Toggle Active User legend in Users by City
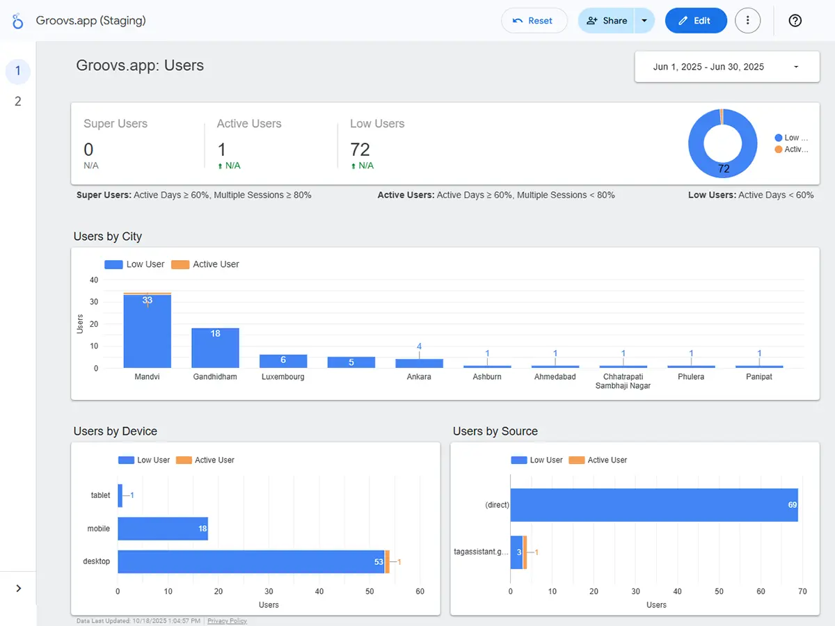835x626 pixels. [x=206, y=264]
